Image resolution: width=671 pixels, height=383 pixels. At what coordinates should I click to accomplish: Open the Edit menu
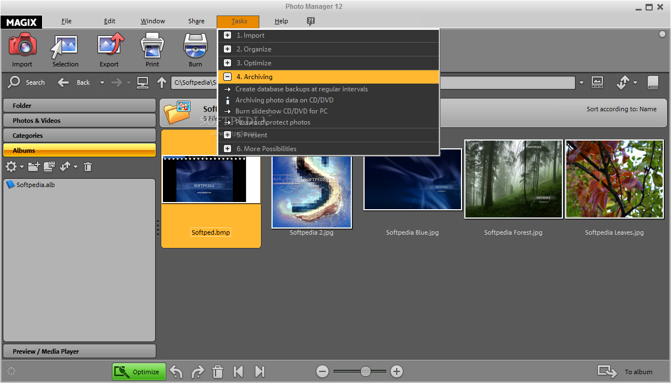pos(110,21)
